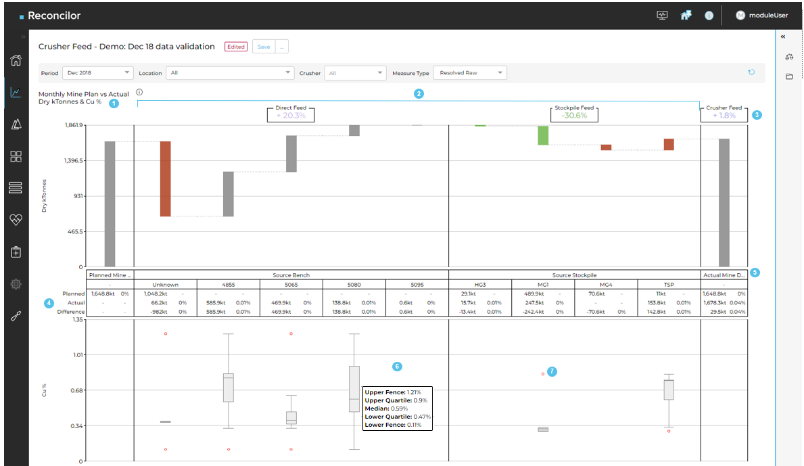Open the scales icon in right panel
This screenshot has width=804, height=466.
(x=788, y=57)
